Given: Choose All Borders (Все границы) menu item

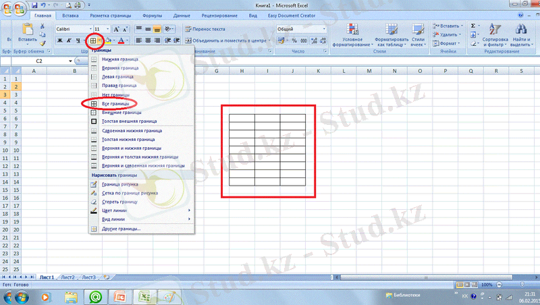Looking at the screenshot, I should click(x=115, y=104).
